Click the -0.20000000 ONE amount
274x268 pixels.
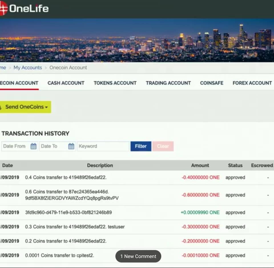click(x=200, y=241)
